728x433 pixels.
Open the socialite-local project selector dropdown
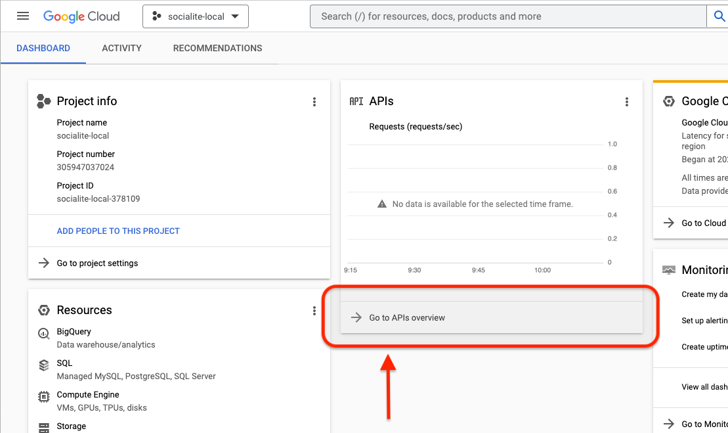(196, 16)
